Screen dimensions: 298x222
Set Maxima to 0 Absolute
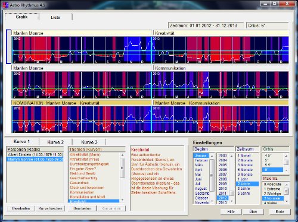(x=272, y=184)
